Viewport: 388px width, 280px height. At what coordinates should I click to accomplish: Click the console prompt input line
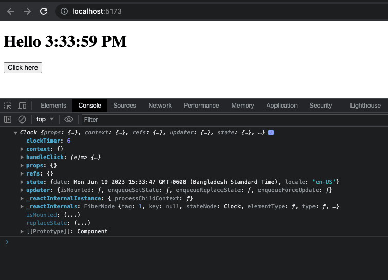(195, 242)
